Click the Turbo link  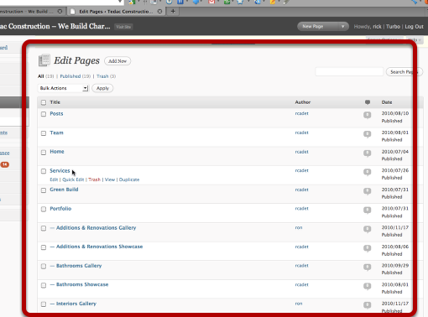(x=393, y=27)
